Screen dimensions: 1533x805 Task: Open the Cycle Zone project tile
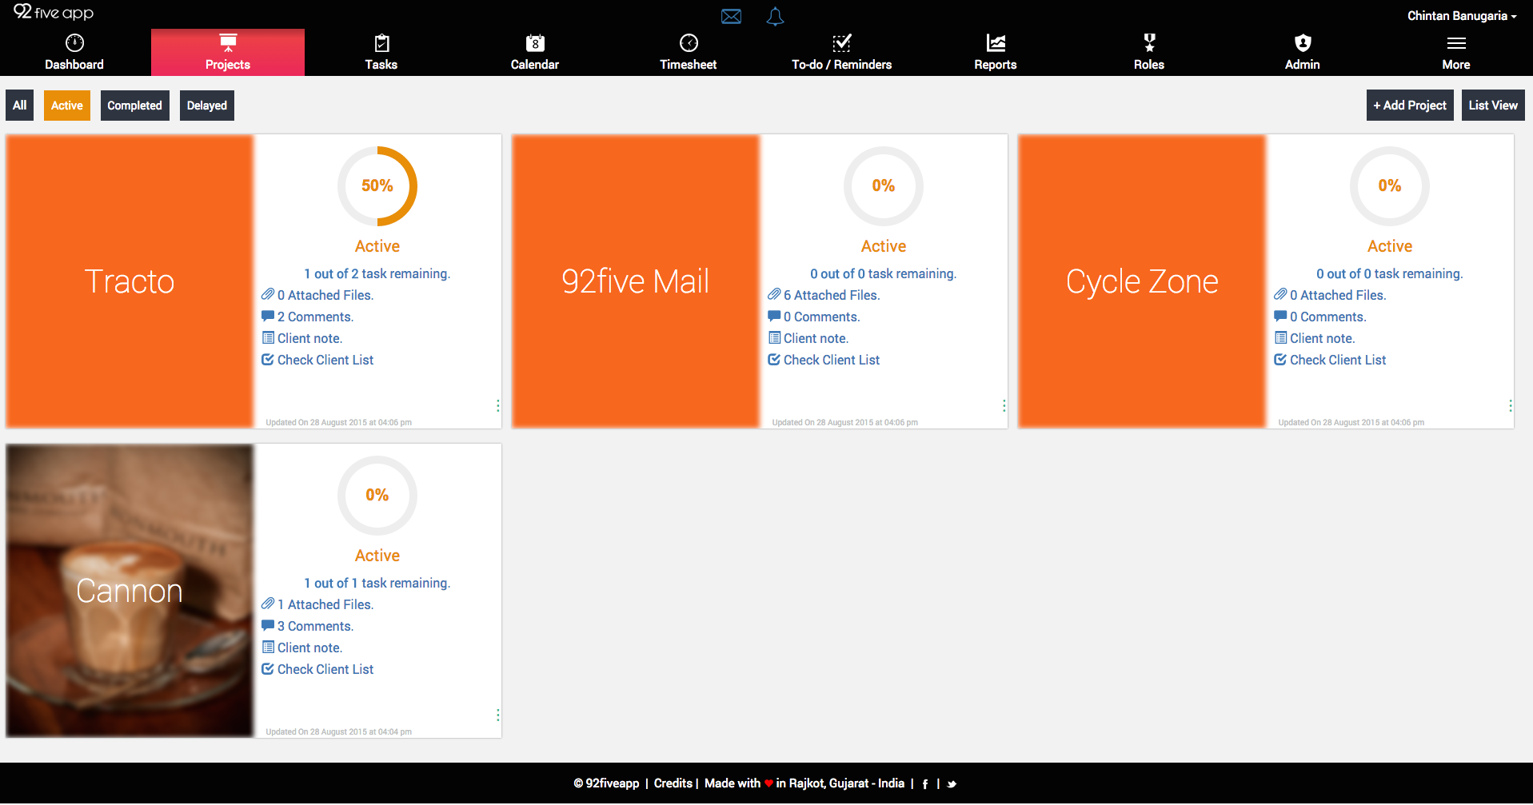tap(1142, 281)
